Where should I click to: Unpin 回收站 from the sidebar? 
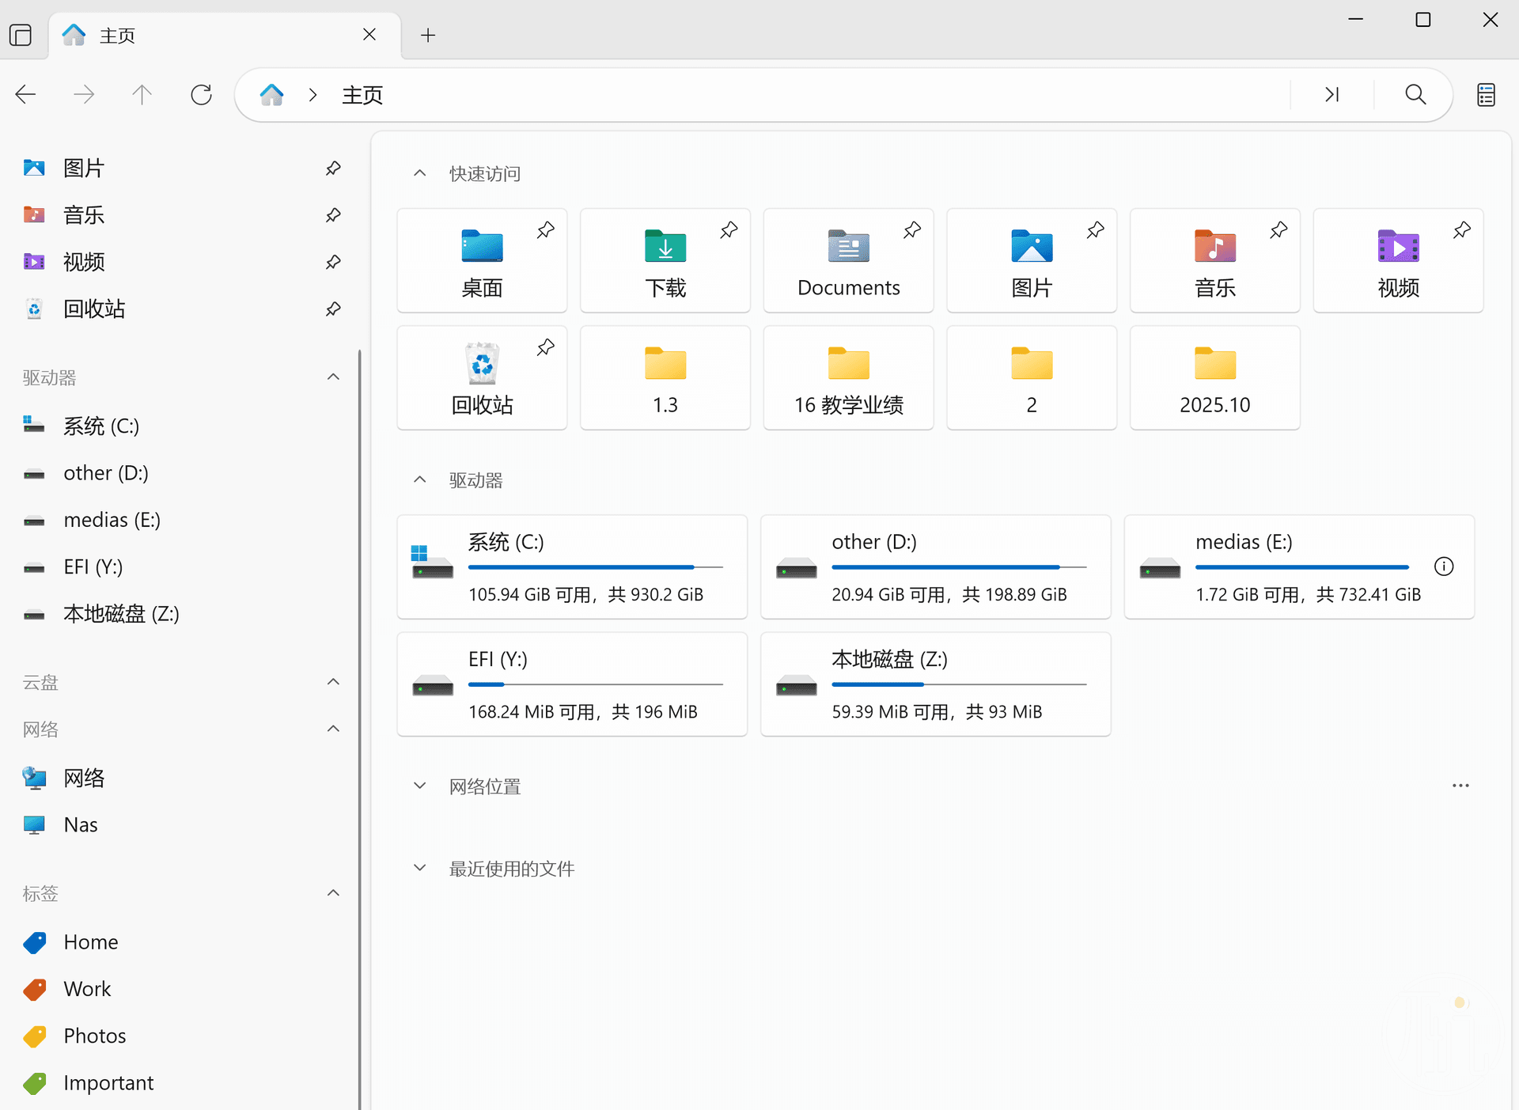pos(333,309)
